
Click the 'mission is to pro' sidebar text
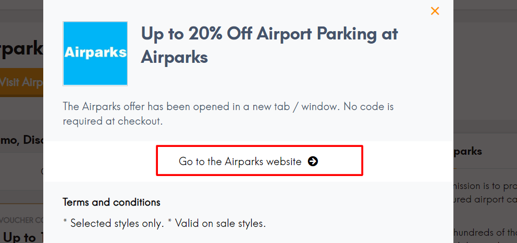coord(485,186)
